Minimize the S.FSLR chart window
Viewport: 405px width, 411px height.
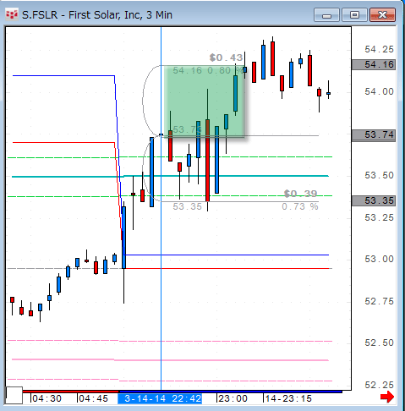pos(326,15)
